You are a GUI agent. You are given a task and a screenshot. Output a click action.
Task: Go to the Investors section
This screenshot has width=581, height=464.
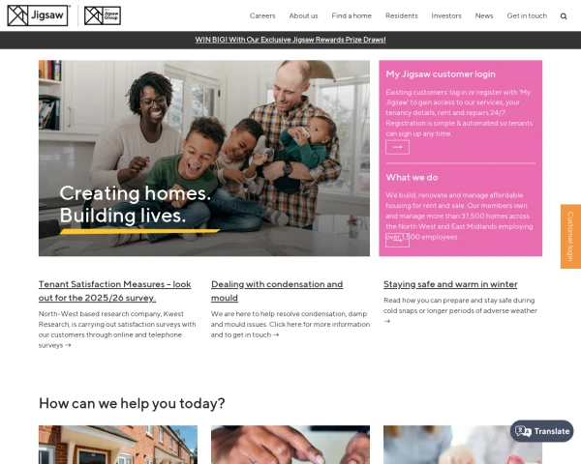tap(446, 15)
